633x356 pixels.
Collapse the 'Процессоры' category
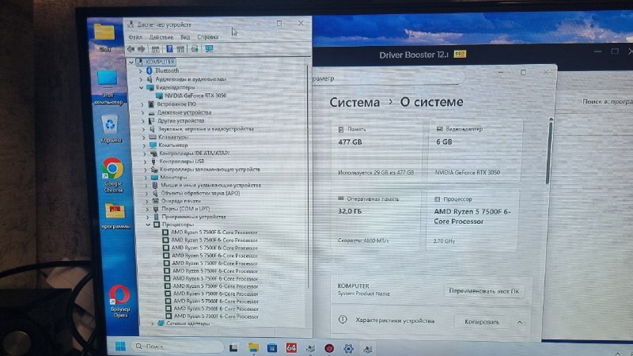(x=147, y=225)
